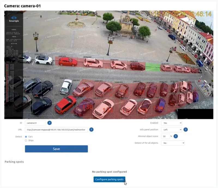Click Configure parking spots button
Screen dimensions: 218x188
(110, 179)
